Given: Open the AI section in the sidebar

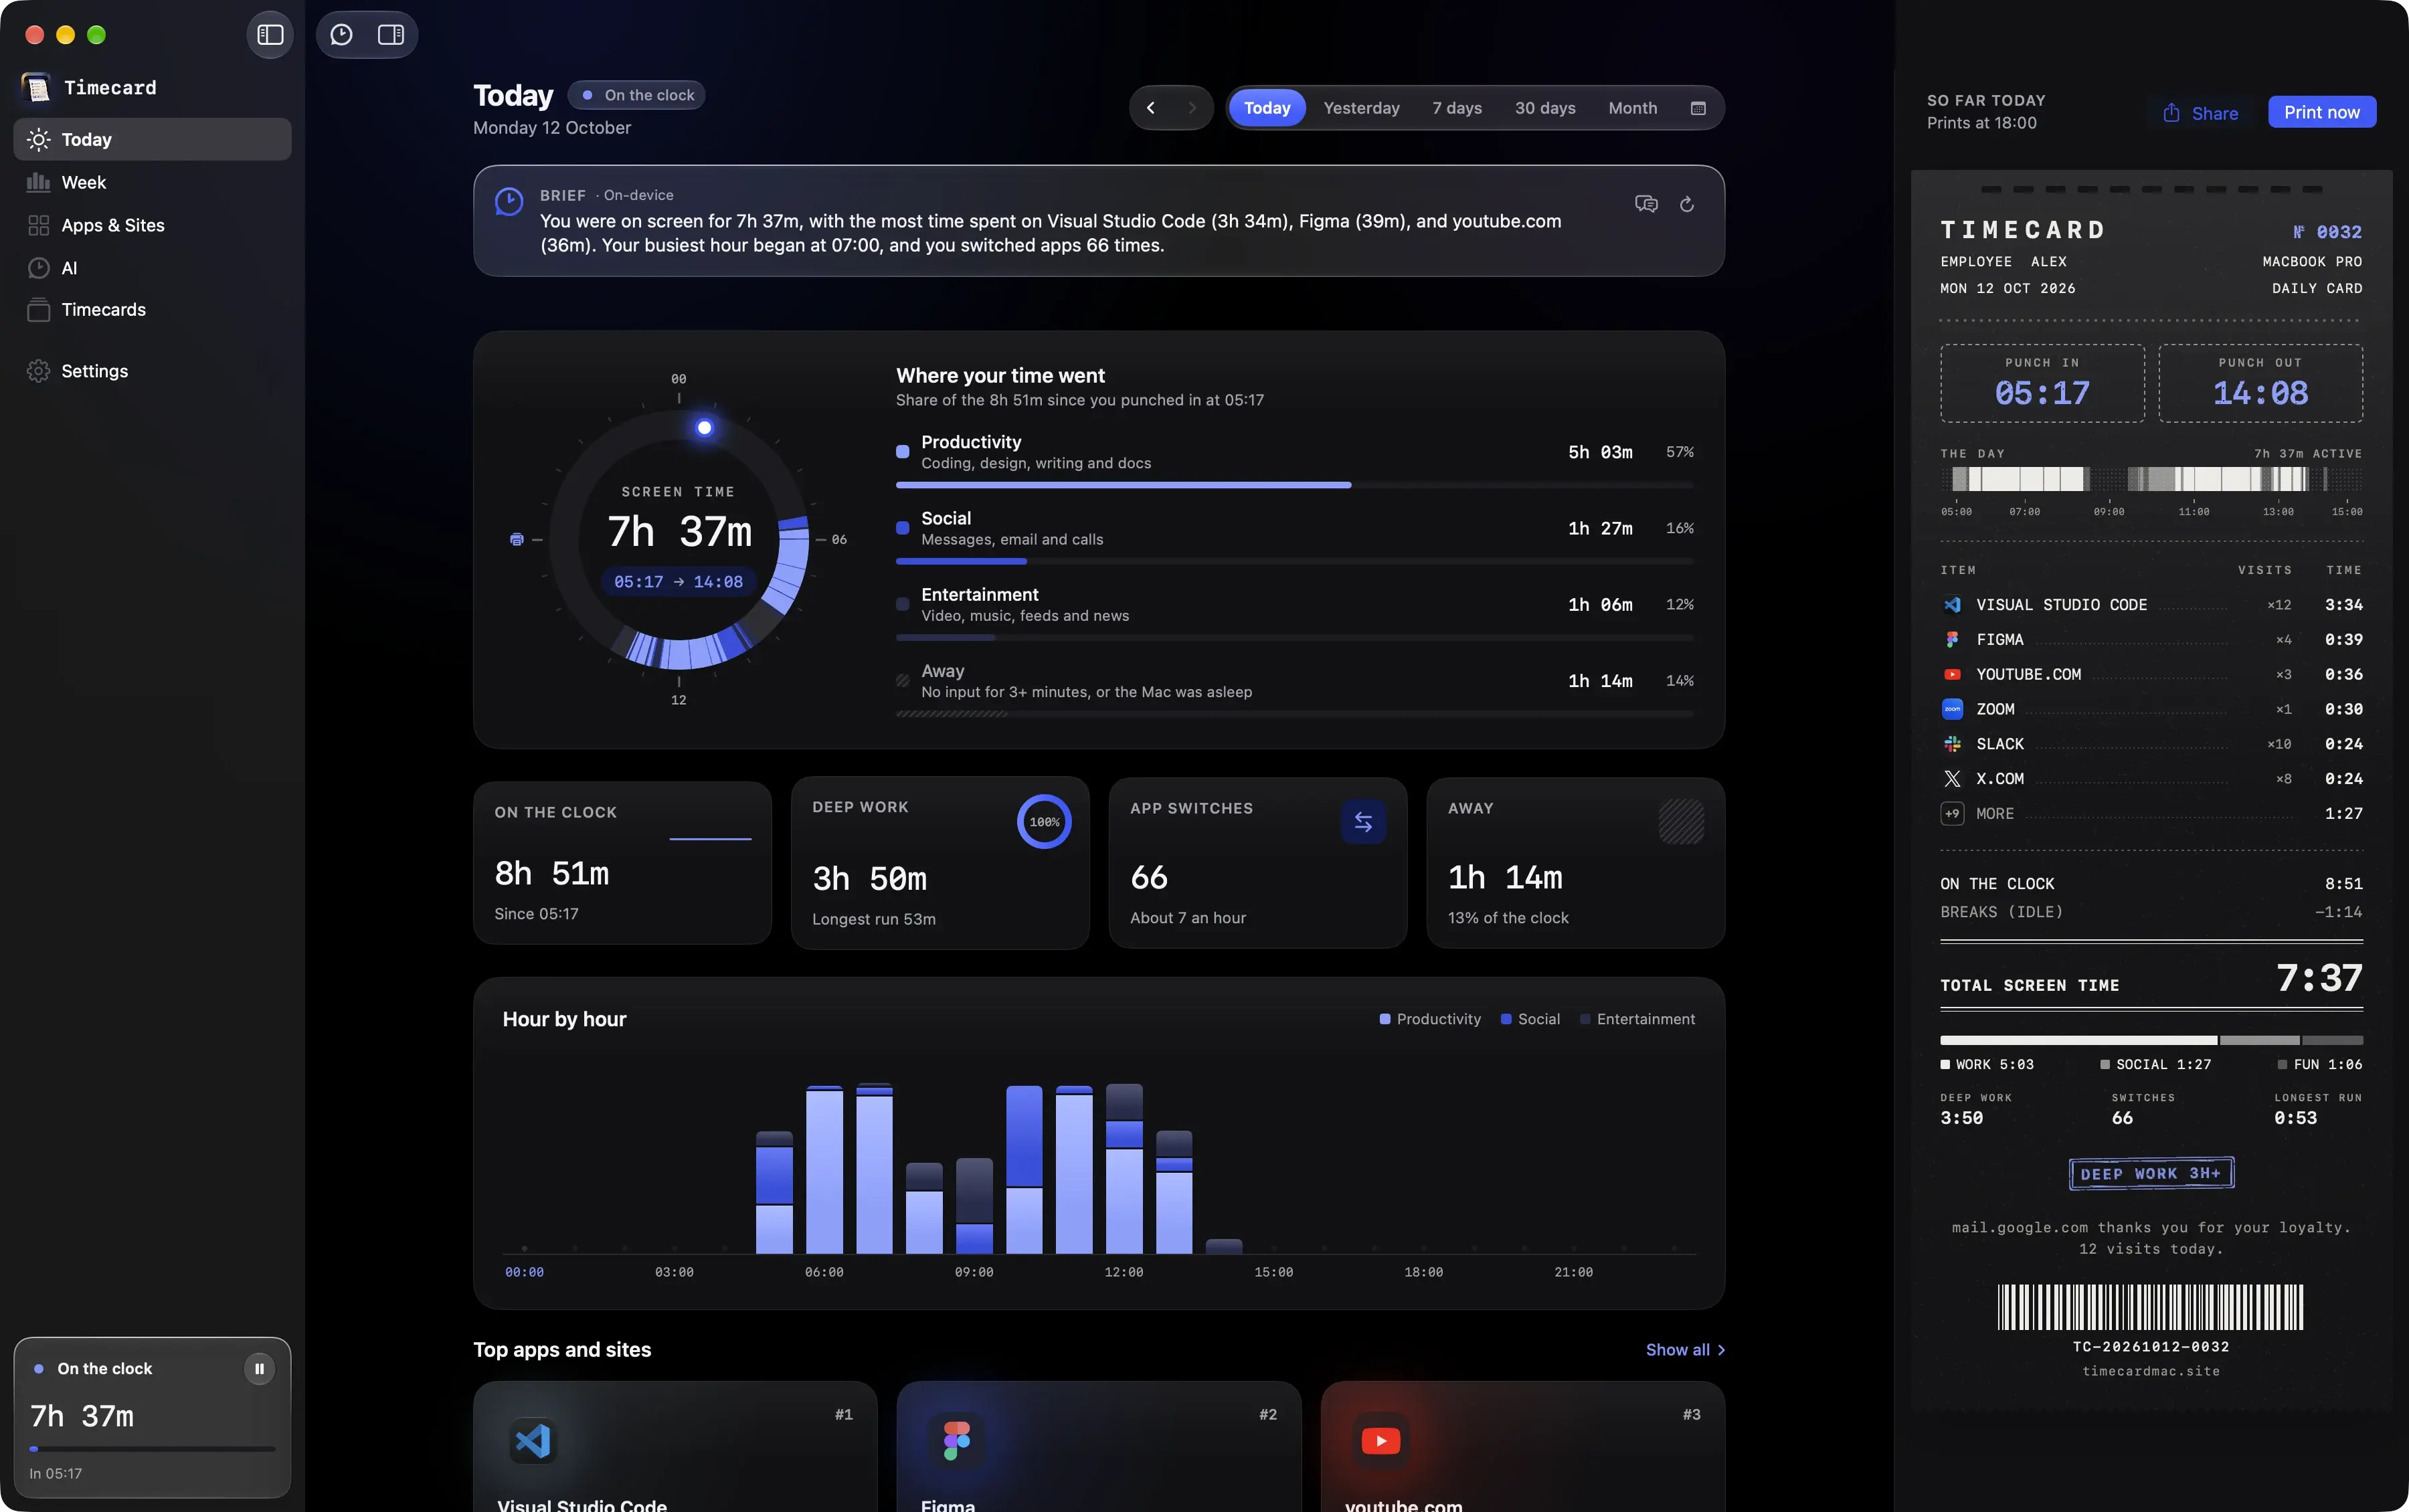Looking at the screenshot, I should pyautogui.click(x=152, y=268).
